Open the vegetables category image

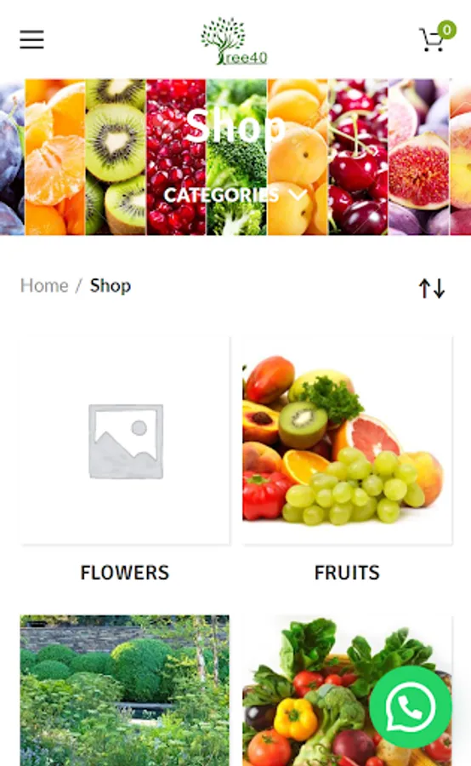tap(347, 690)
